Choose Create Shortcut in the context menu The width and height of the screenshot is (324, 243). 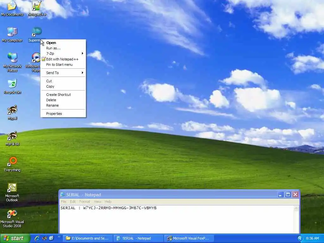click(63, 95)
